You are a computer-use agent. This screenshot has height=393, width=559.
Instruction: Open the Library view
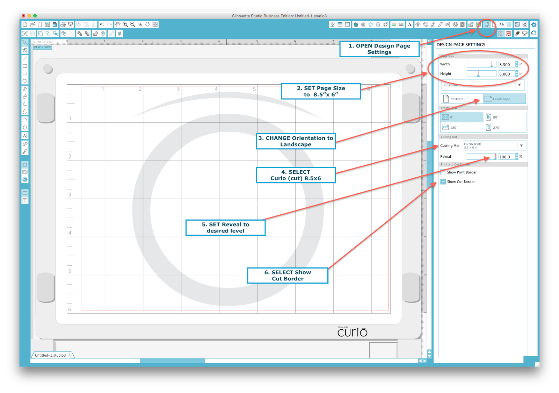(x=25, y=172)
